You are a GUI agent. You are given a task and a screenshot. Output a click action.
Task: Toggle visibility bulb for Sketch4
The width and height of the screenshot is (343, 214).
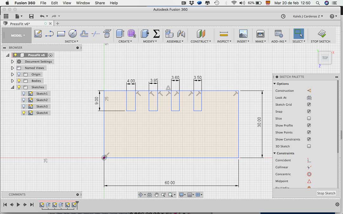24,113
